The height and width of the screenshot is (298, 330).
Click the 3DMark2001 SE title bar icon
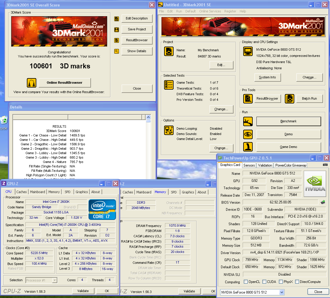click(x=160, y=5)
